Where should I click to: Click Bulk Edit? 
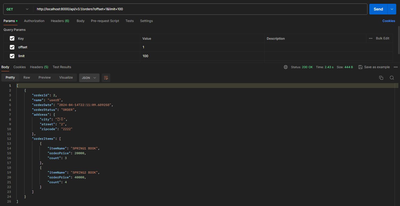(383, 38)
